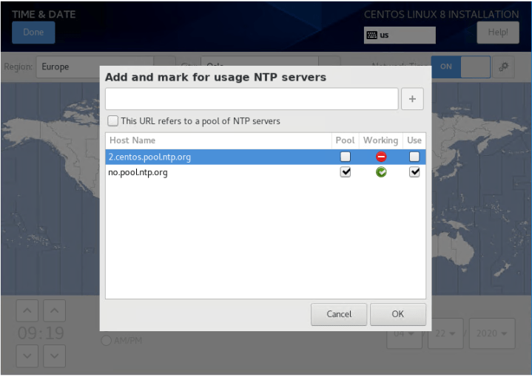Click green working status icon for no.pool.ntp.org
This screenshot has height=377, width=532.
click(381, 172)
